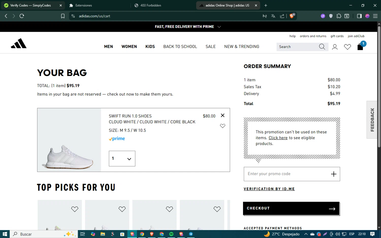Screen dimensions: 381x238
Task: Open Brave Shields lion icon
Action: click(292, 16)
